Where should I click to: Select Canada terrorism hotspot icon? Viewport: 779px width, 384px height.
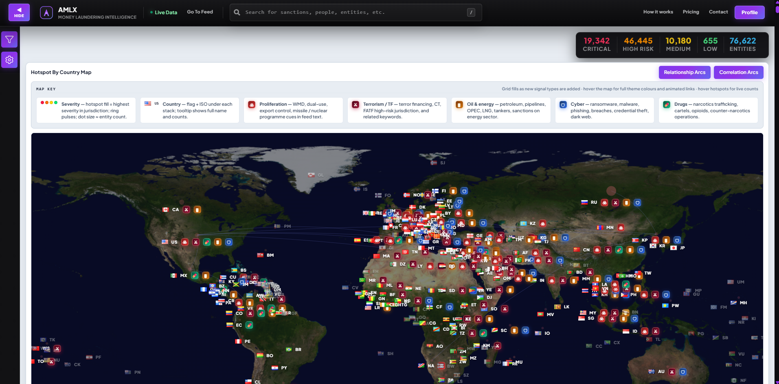186,209
